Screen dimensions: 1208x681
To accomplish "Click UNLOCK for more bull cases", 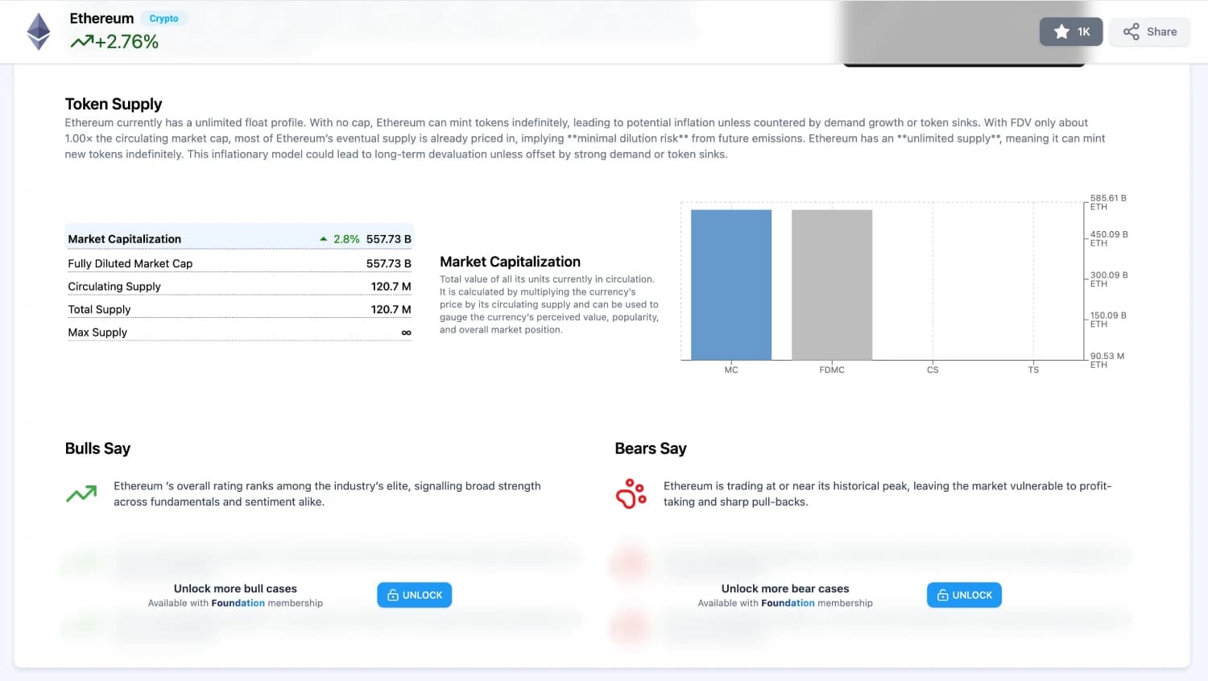I will tap(414, 595).
